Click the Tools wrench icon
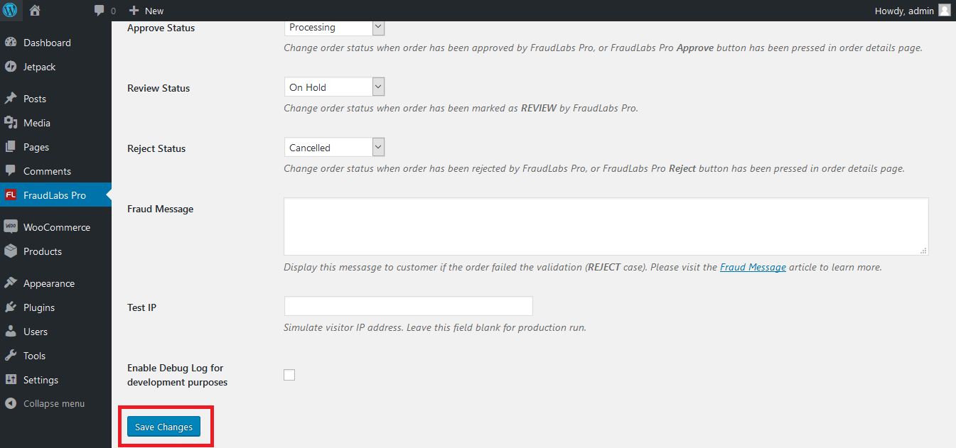The height and width of the screenshot is (448, 956). [x=11, y=356]
